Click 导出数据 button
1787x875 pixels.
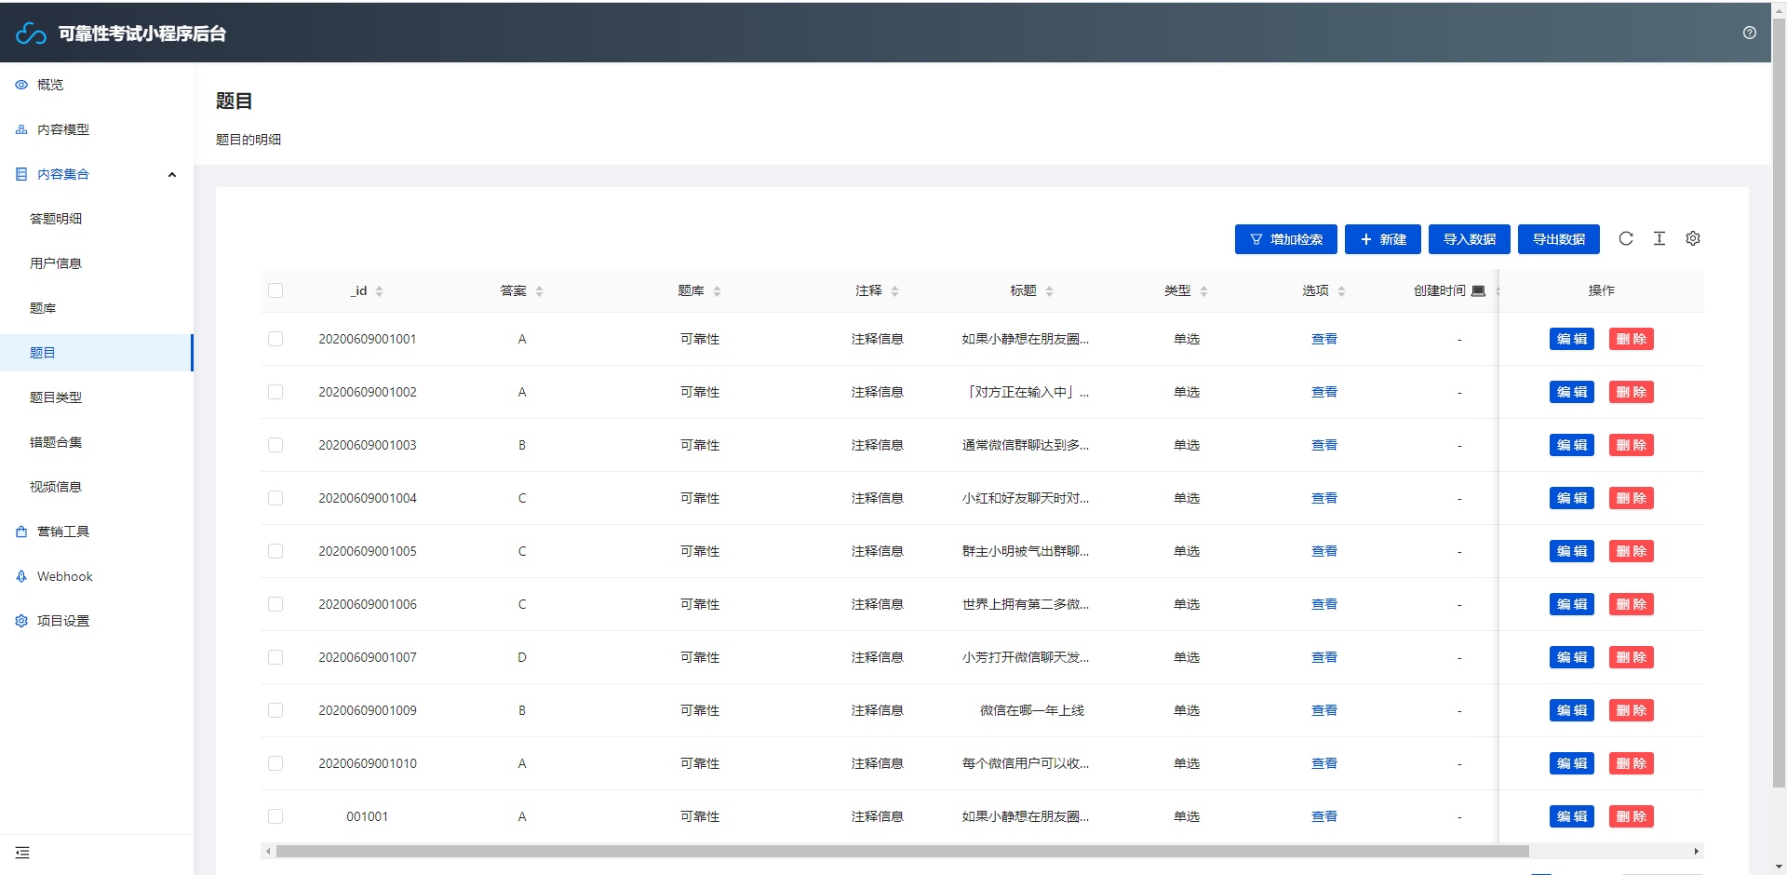tap(1559, 239)
